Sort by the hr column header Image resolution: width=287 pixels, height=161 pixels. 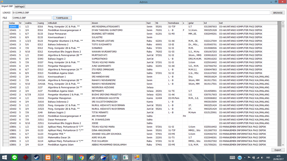pos(22,23)
